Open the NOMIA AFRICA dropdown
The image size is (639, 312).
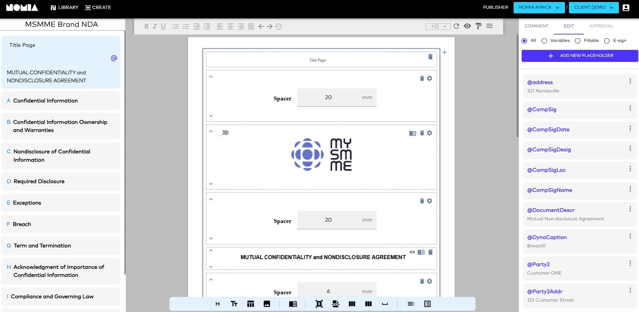coord(539,7)
